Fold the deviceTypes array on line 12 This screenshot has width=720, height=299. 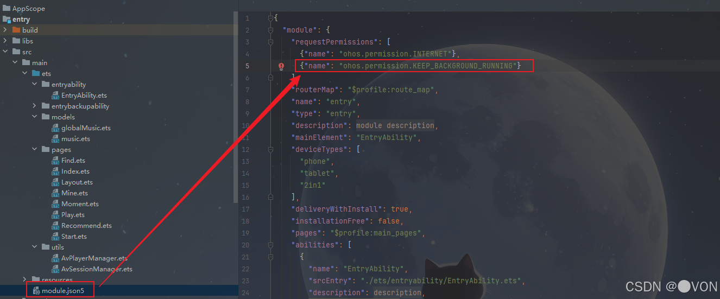pos(270,149)
